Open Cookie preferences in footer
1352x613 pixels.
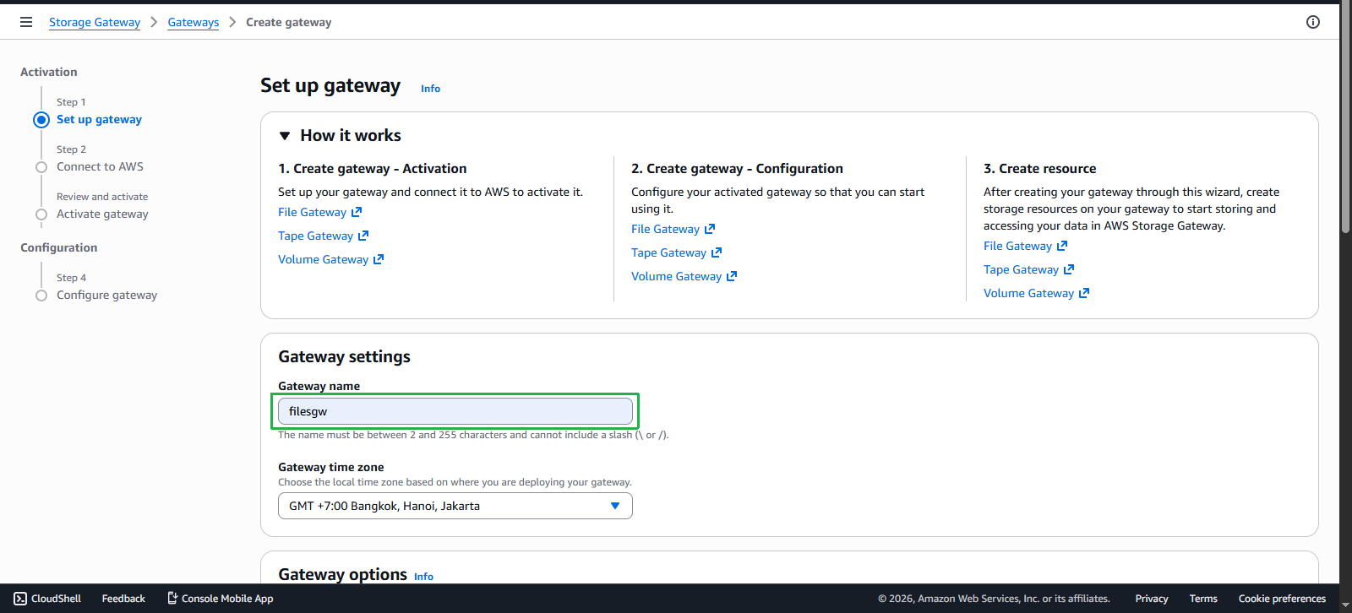(1282, 599)
